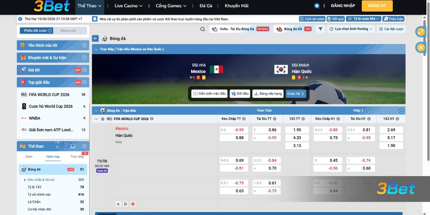Open Kết quả results button
The image size is (430, 215).
tap(336, 19)
